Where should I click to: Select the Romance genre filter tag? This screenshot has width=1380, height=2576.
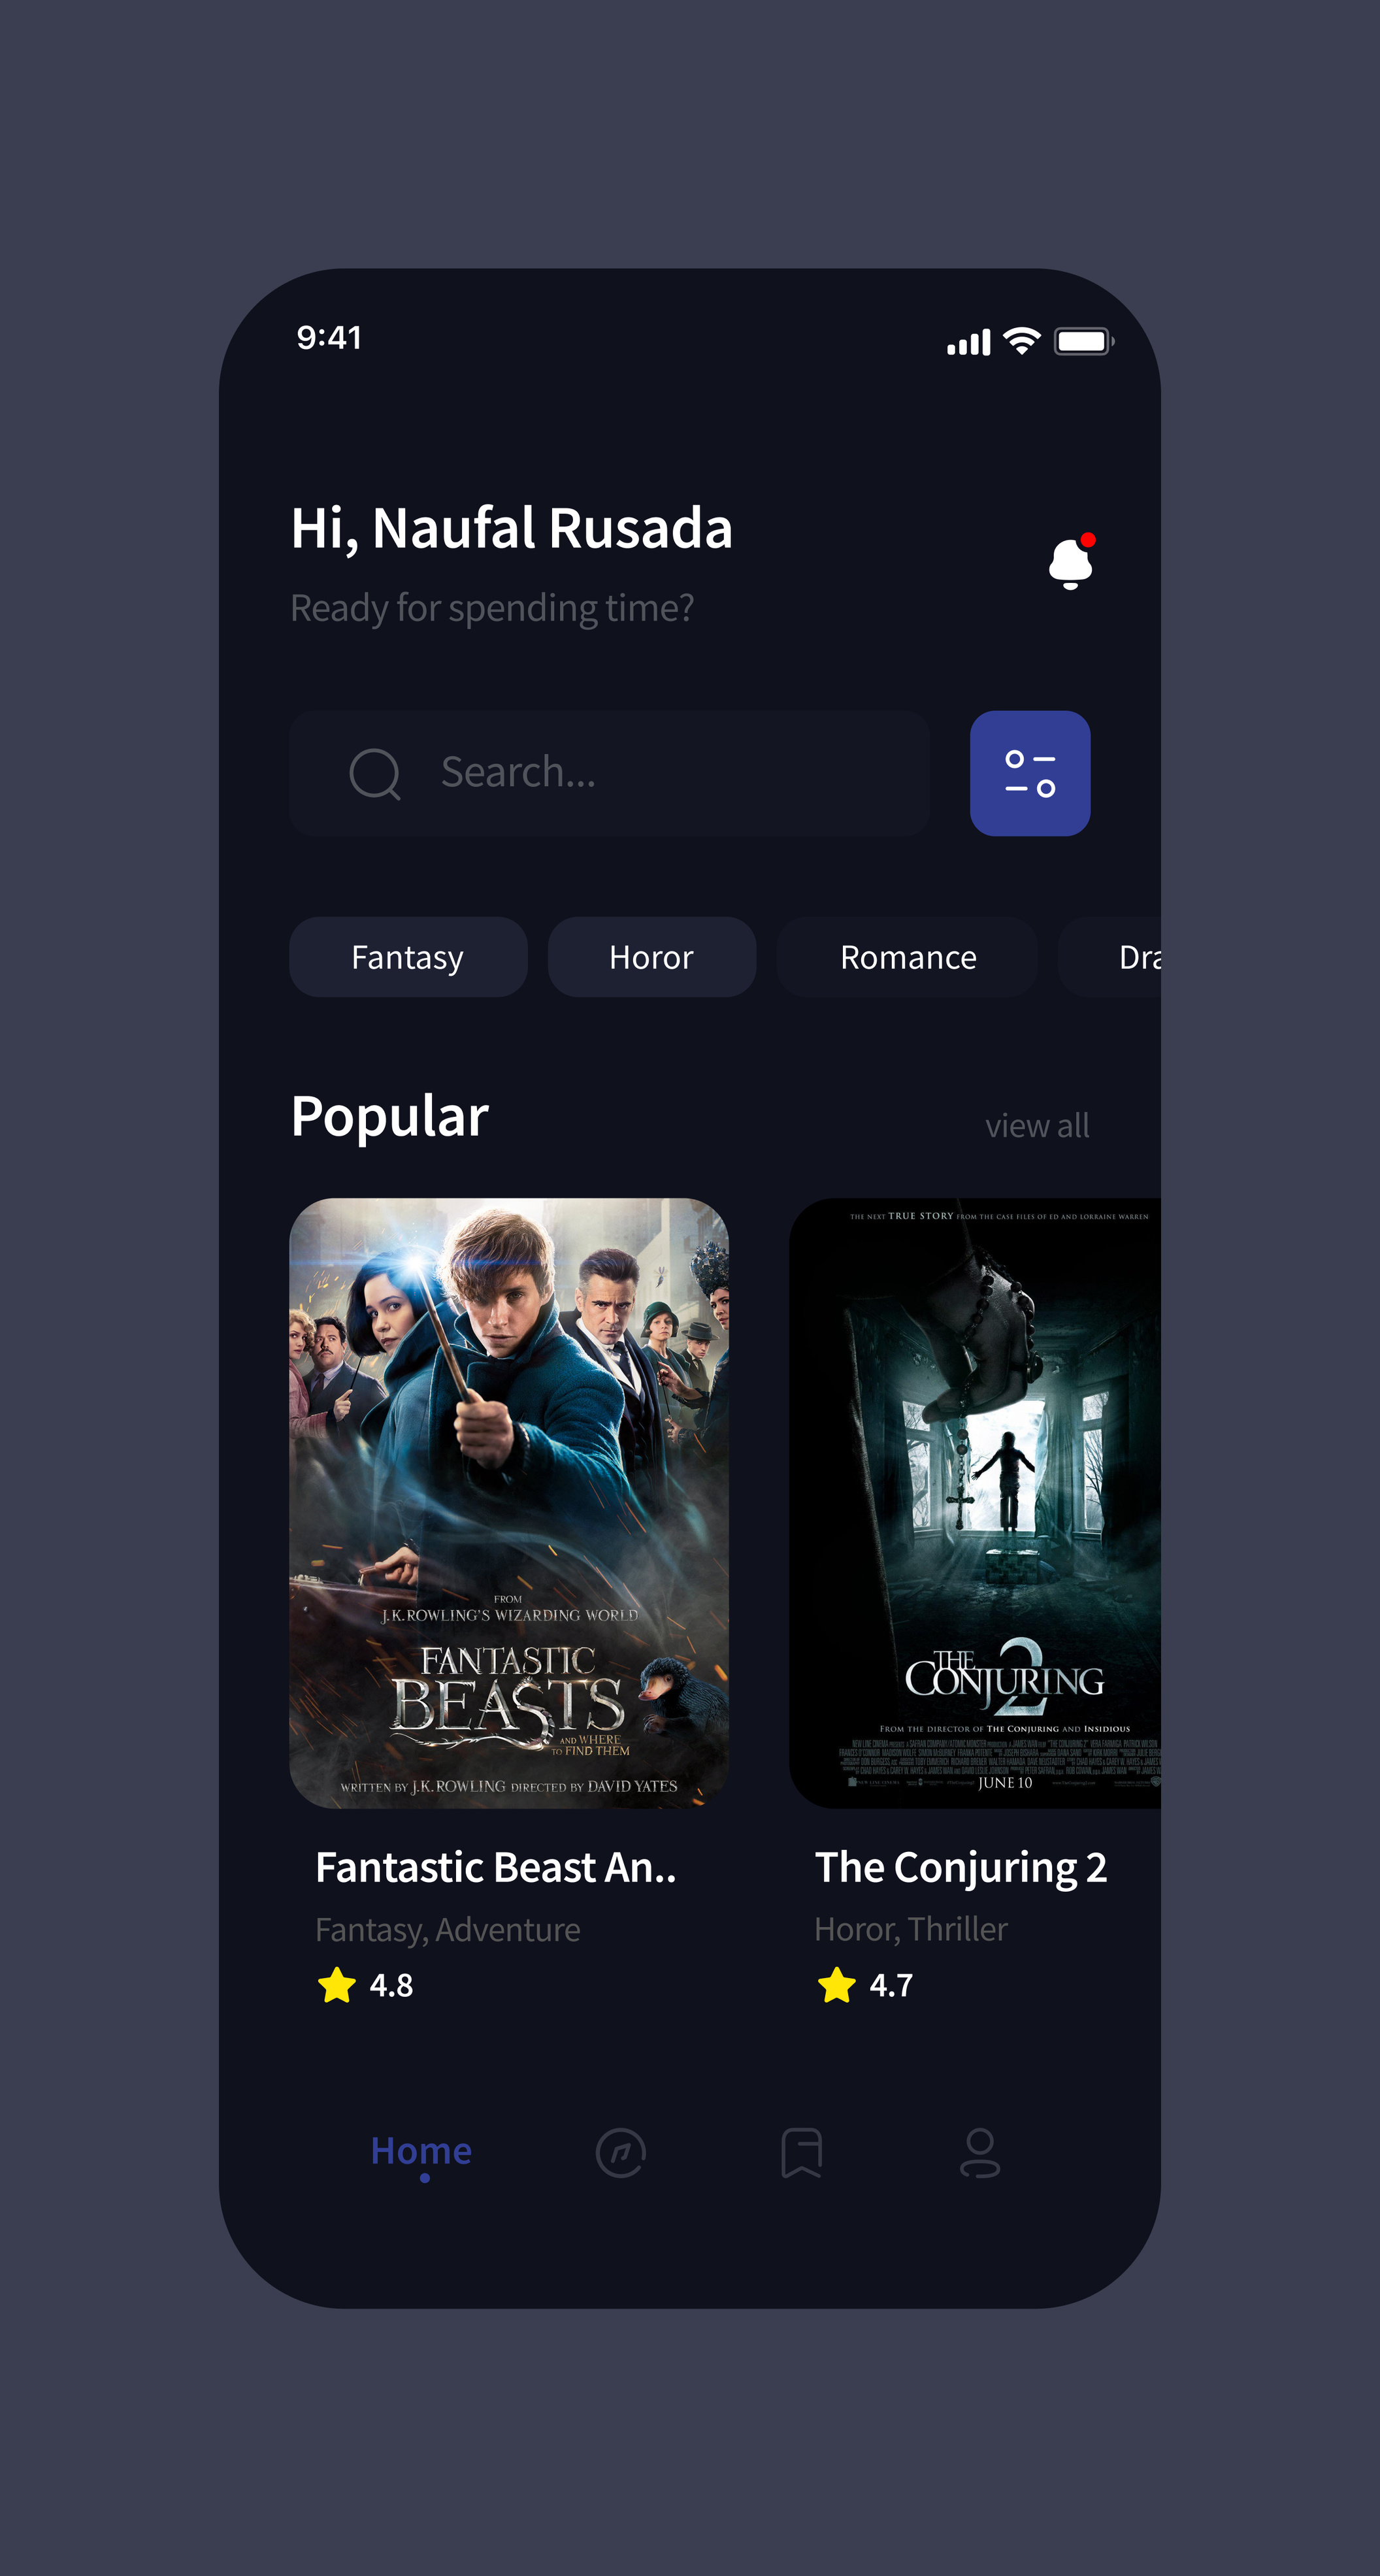tap(908, 956)
